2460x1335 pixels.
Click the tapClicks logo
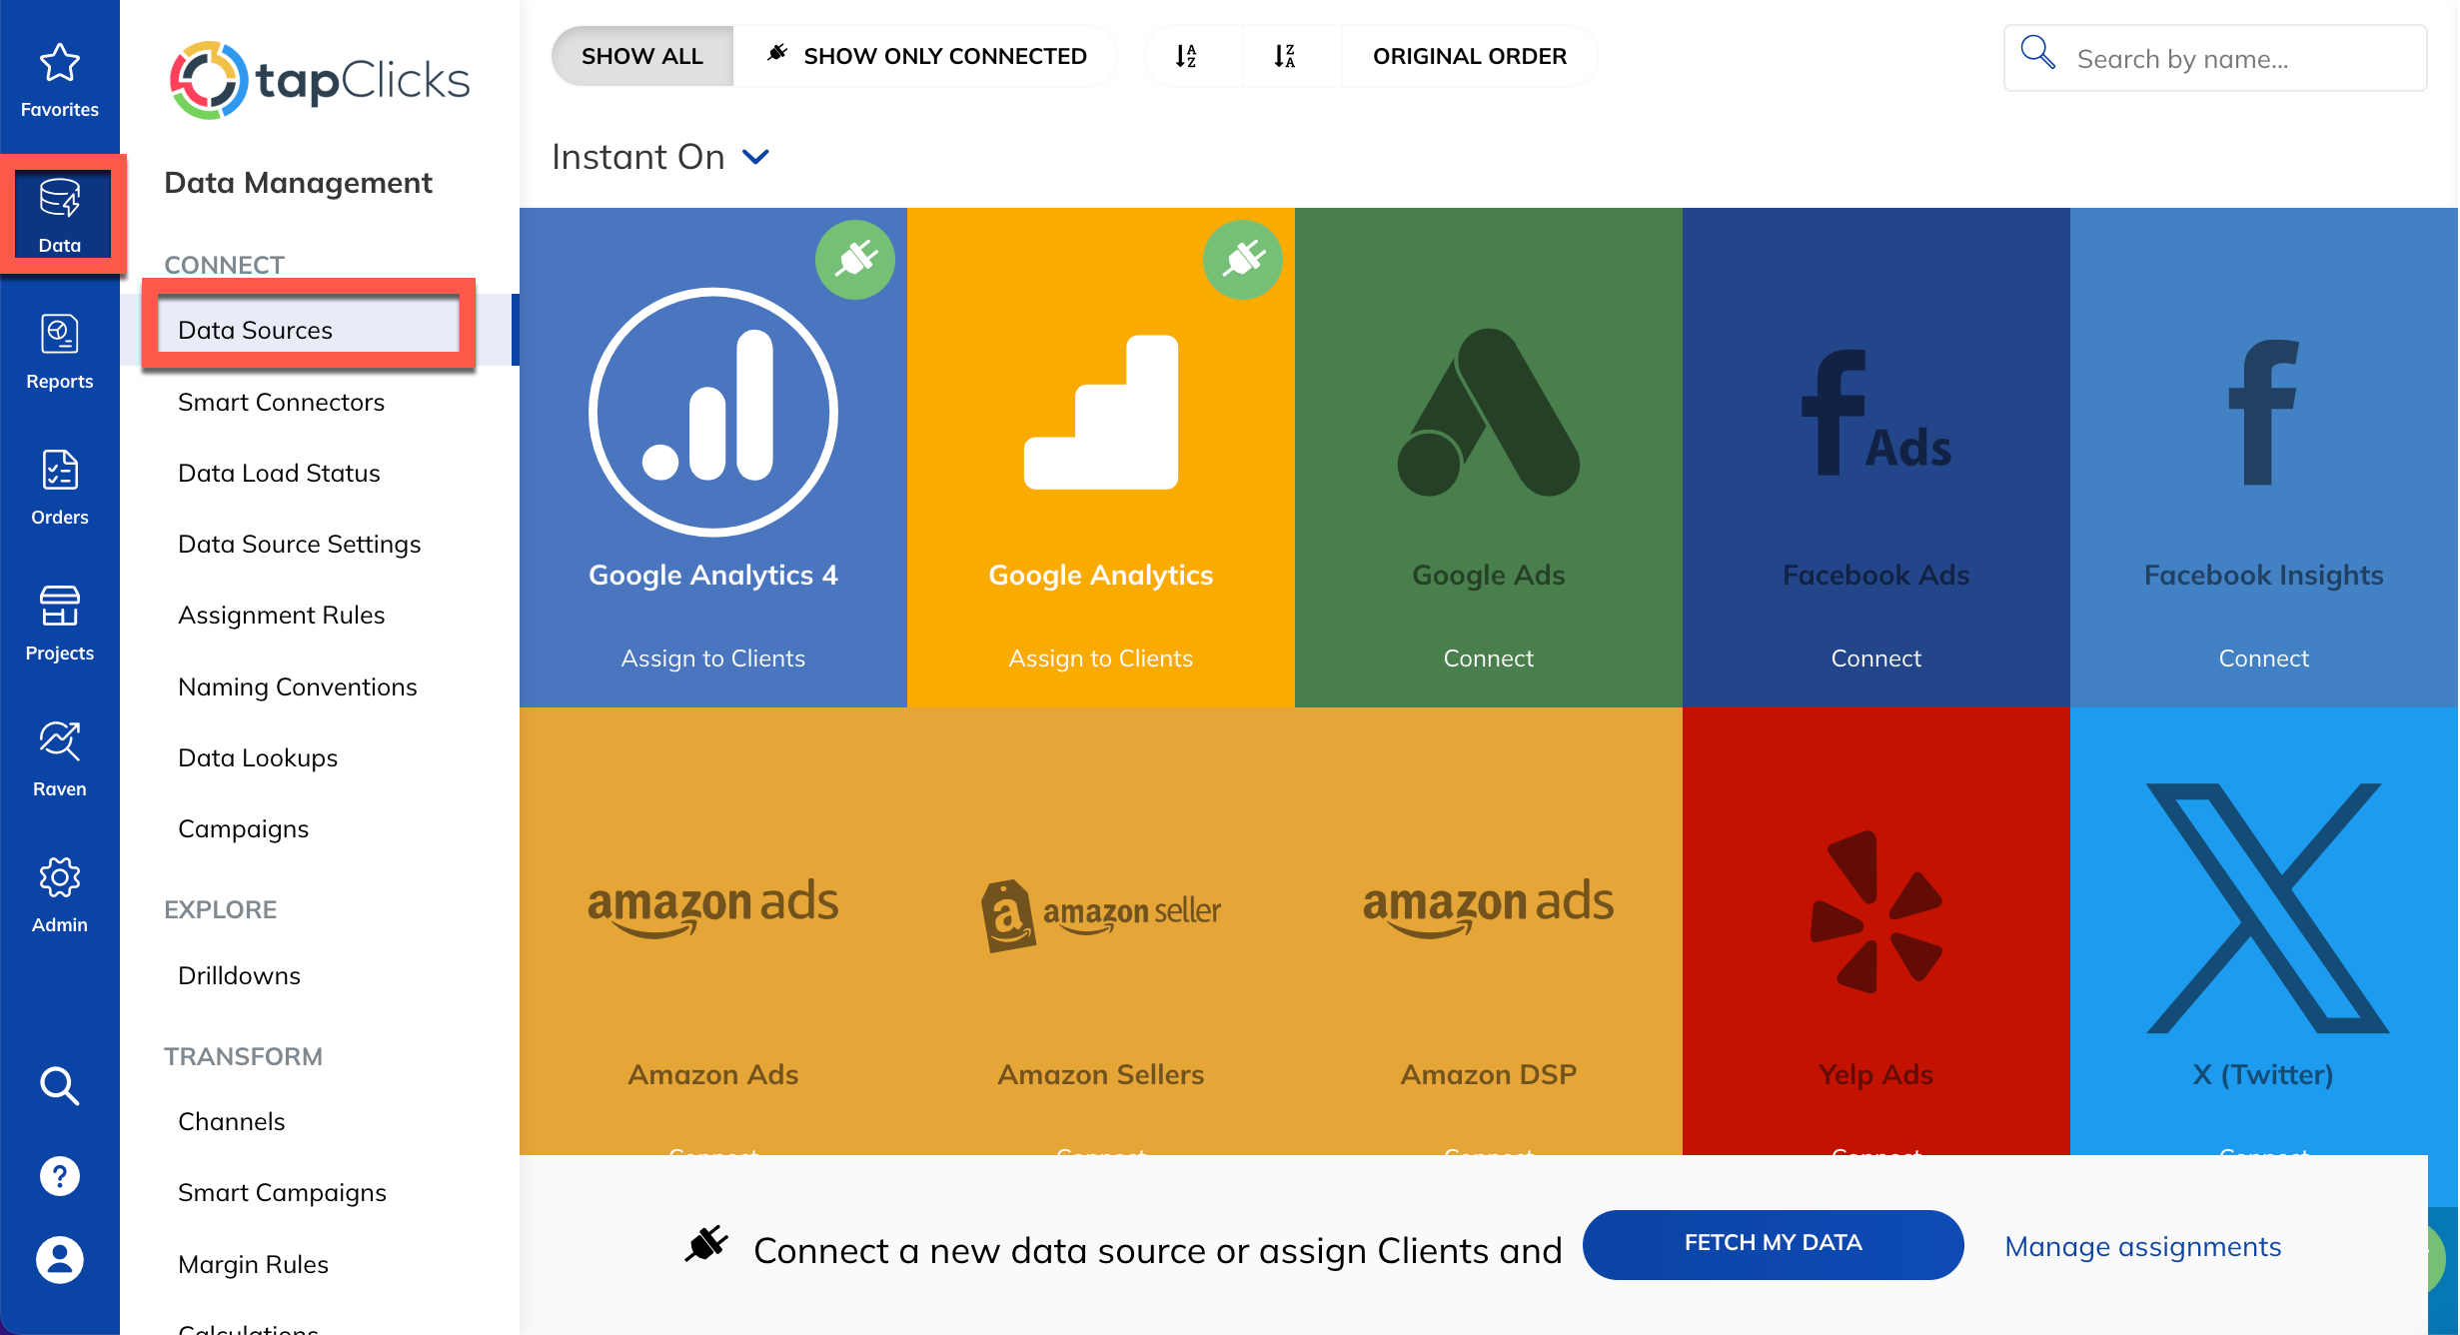[x=320, y=80]
